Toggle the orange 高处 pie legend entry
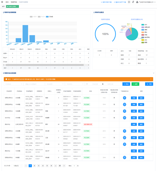This screenshot has width=157, height=171. 144,32
